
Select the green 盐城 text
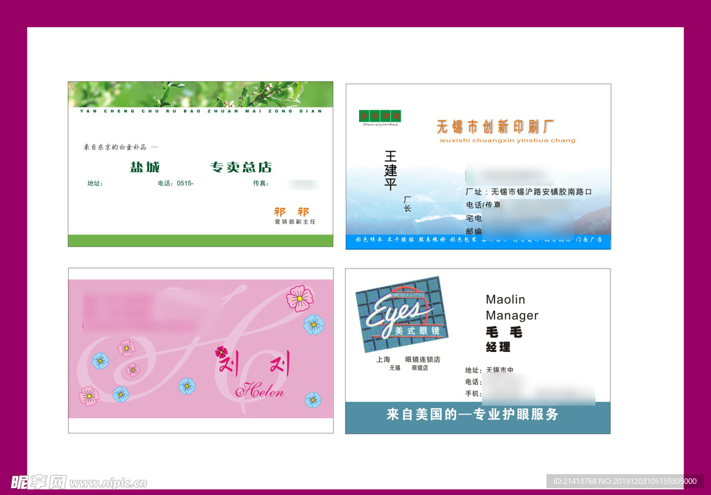144,167
